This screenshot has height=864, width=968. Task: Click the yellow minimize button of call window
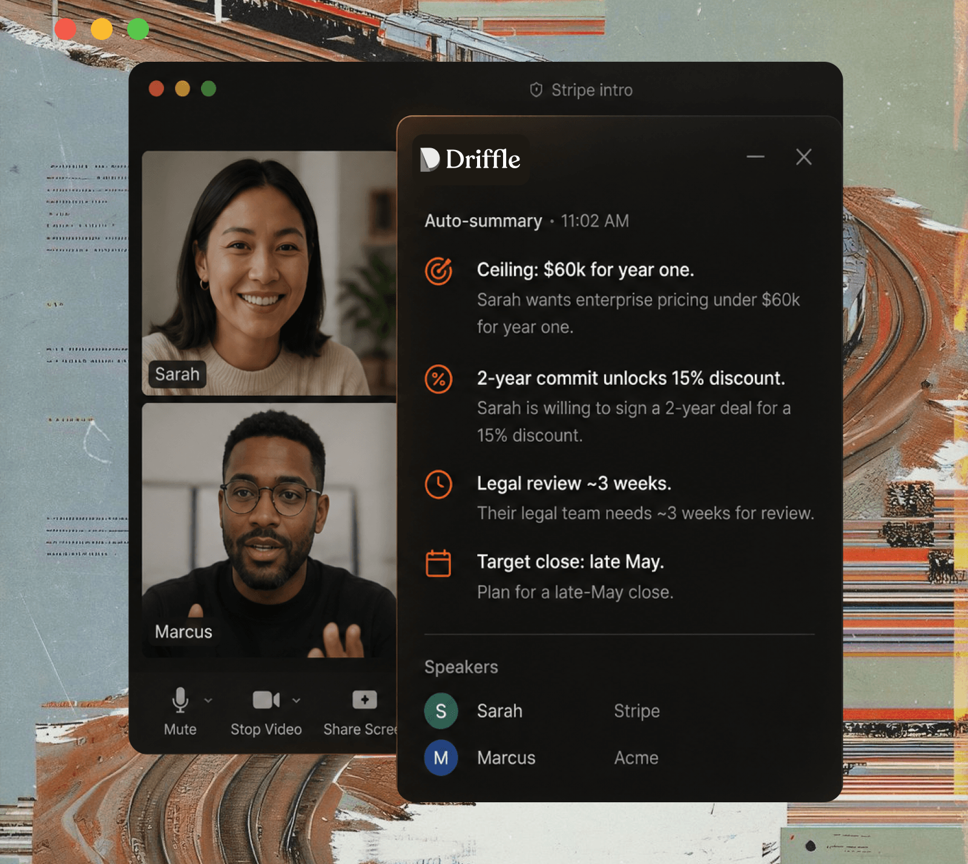183,89
